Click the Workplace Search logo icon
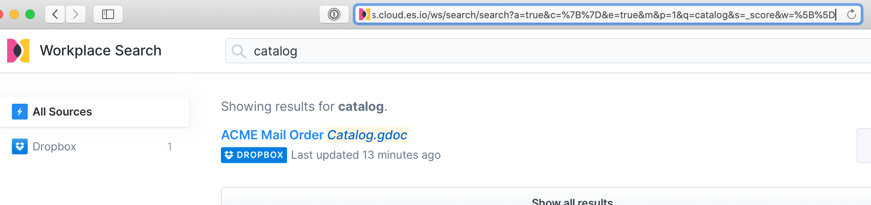This screenshot has height=205, width=871. point(18,51)
